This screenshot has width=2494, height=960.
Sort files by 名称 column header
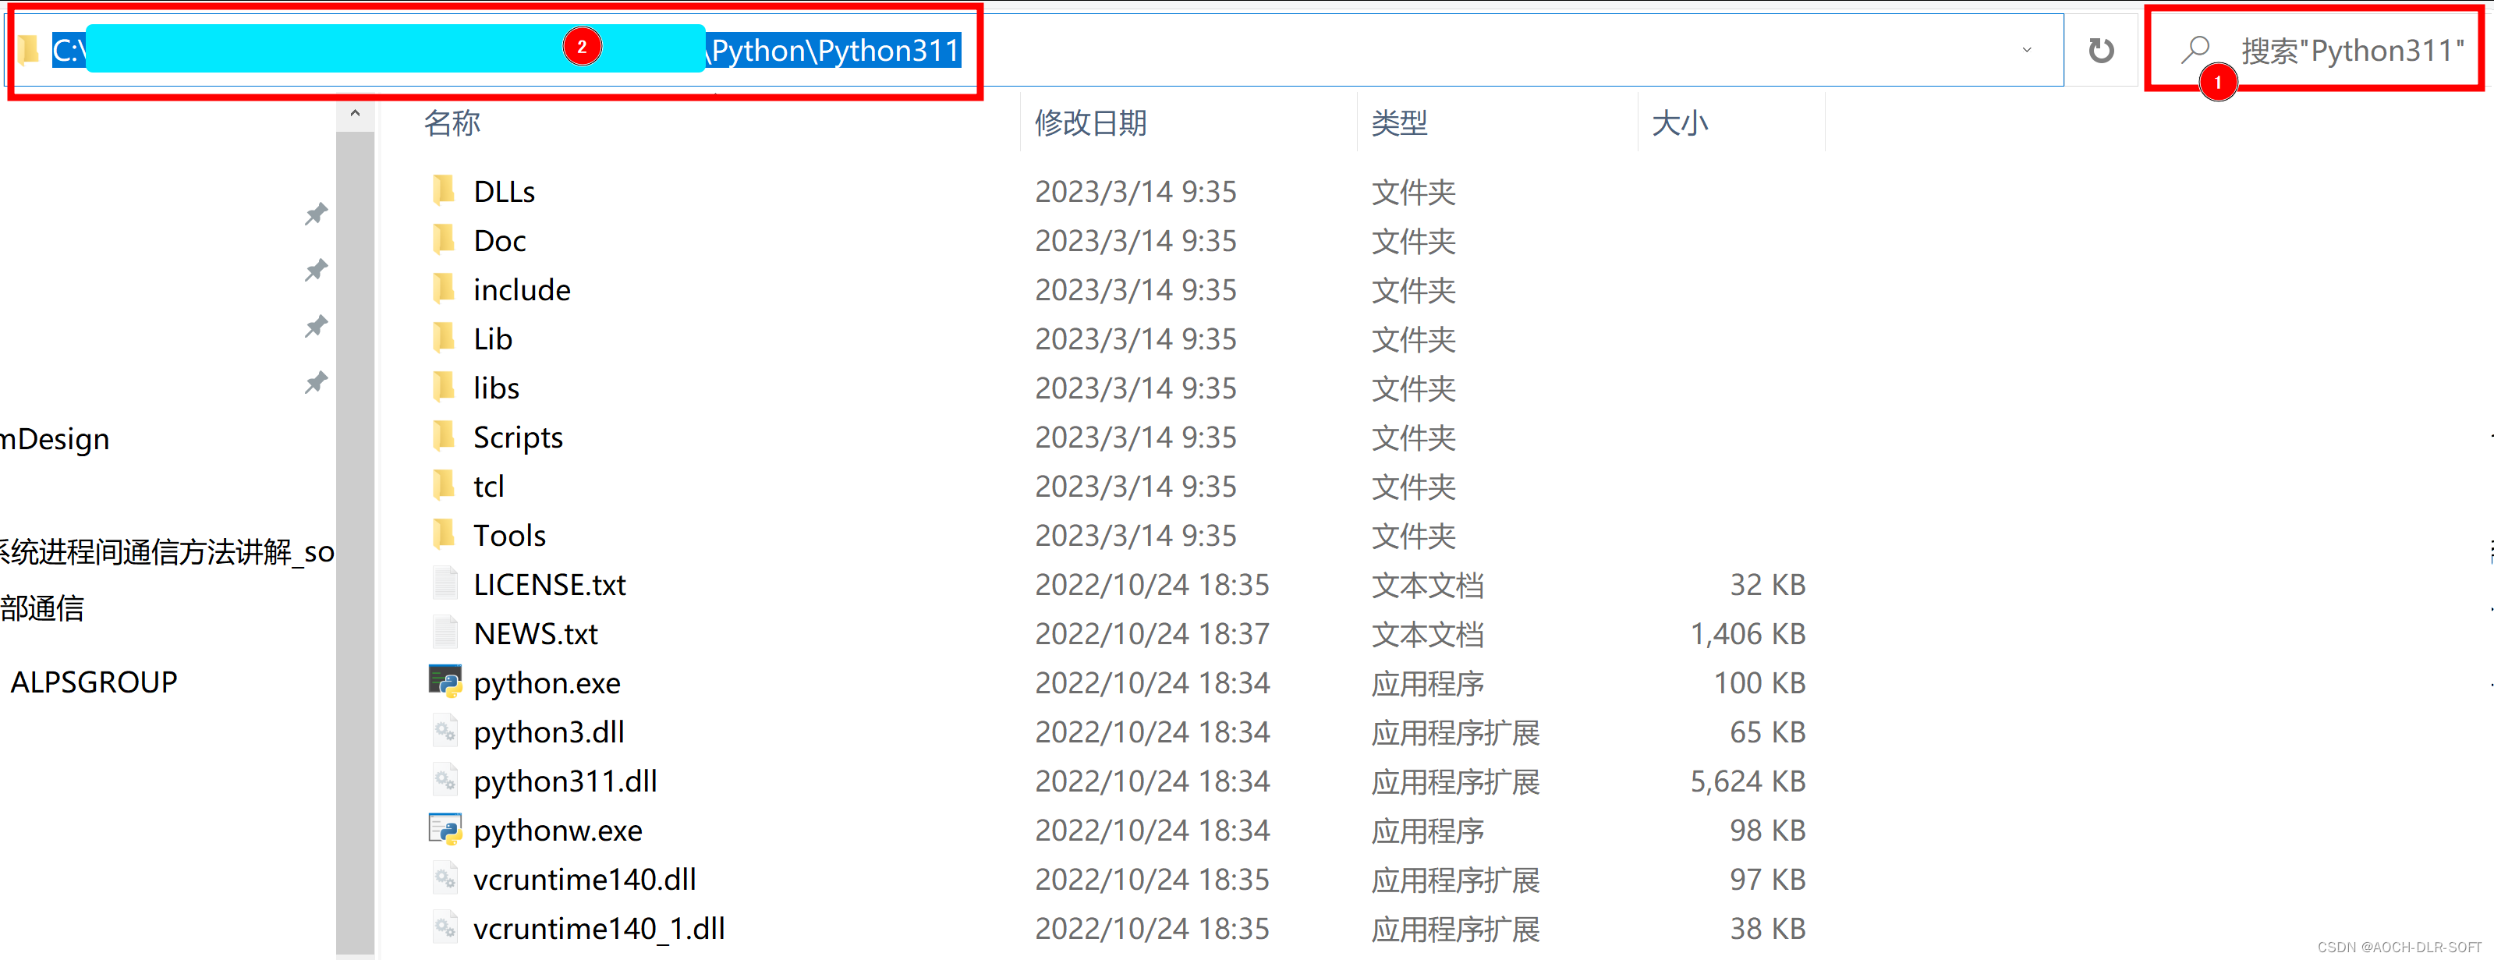pos(452,123)
